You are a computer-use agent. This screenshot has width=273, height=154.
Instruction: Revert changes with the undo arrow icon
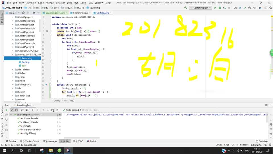254,8
